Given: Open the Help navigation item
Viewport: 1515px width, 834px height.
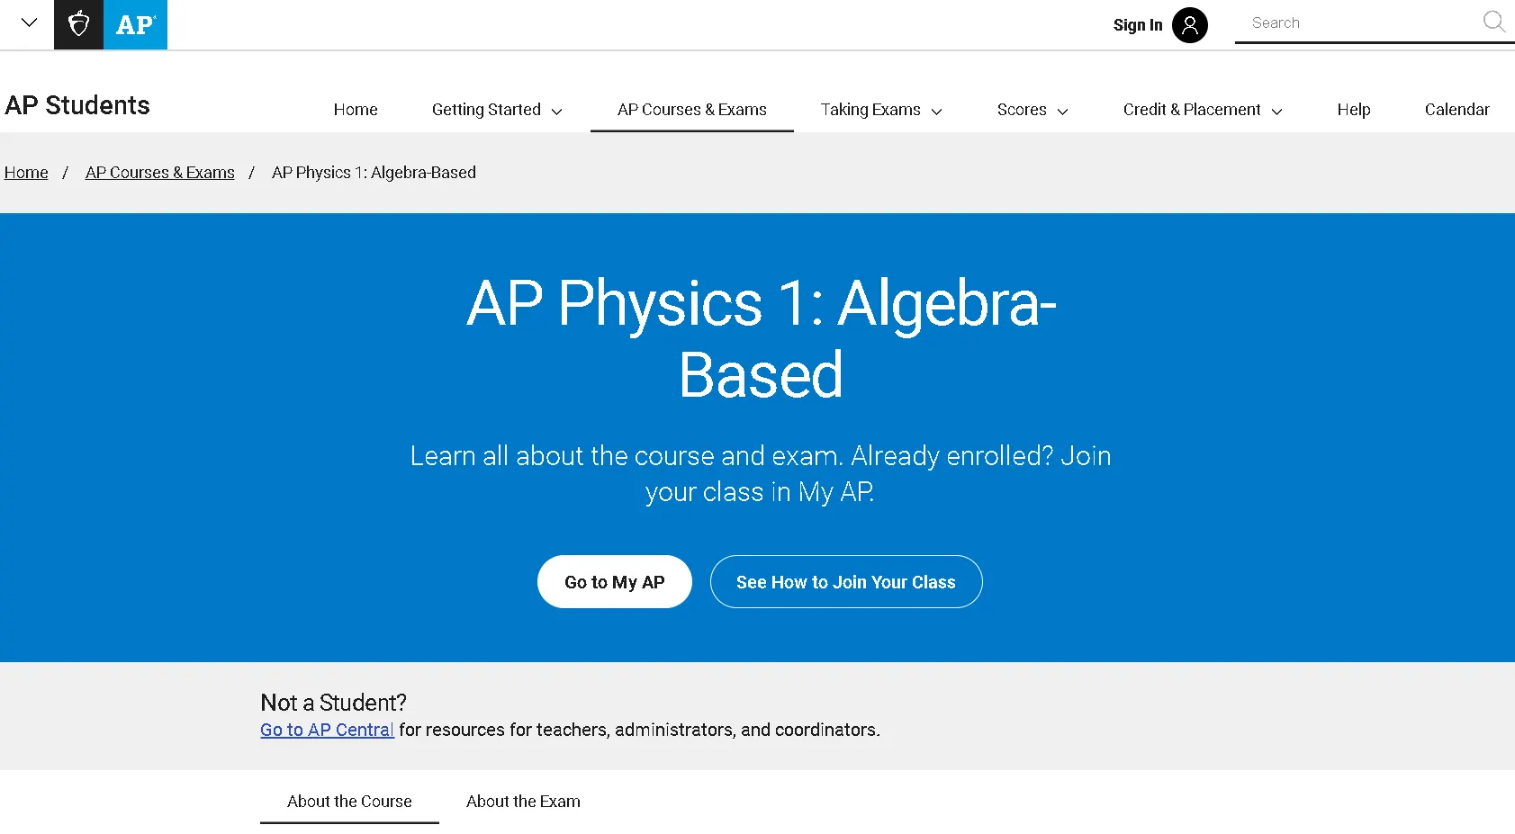Looking at the screenshot, I should point(1353,109).
